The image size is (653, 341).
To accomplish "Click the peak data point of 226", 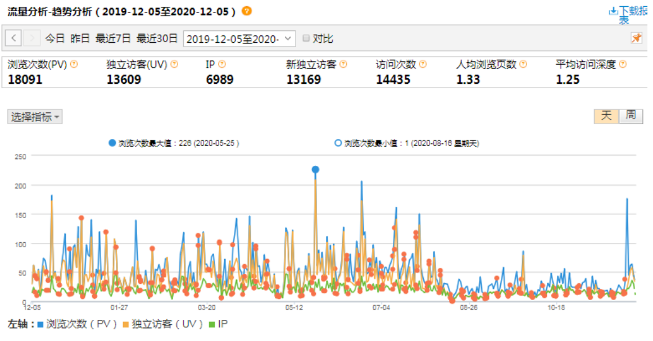I will click(x=315, y=170).
